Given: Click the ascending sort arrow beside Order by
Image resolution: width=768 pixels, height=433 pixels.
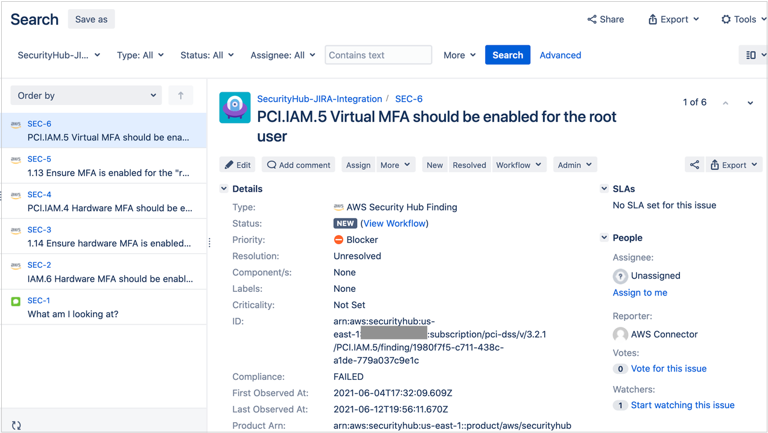Looking at the screenshot, I should click(x=180, y=95).
